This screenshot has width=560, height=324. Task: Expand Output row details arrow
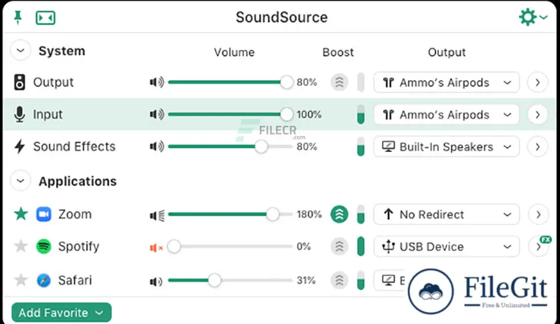tap(537, 82)
